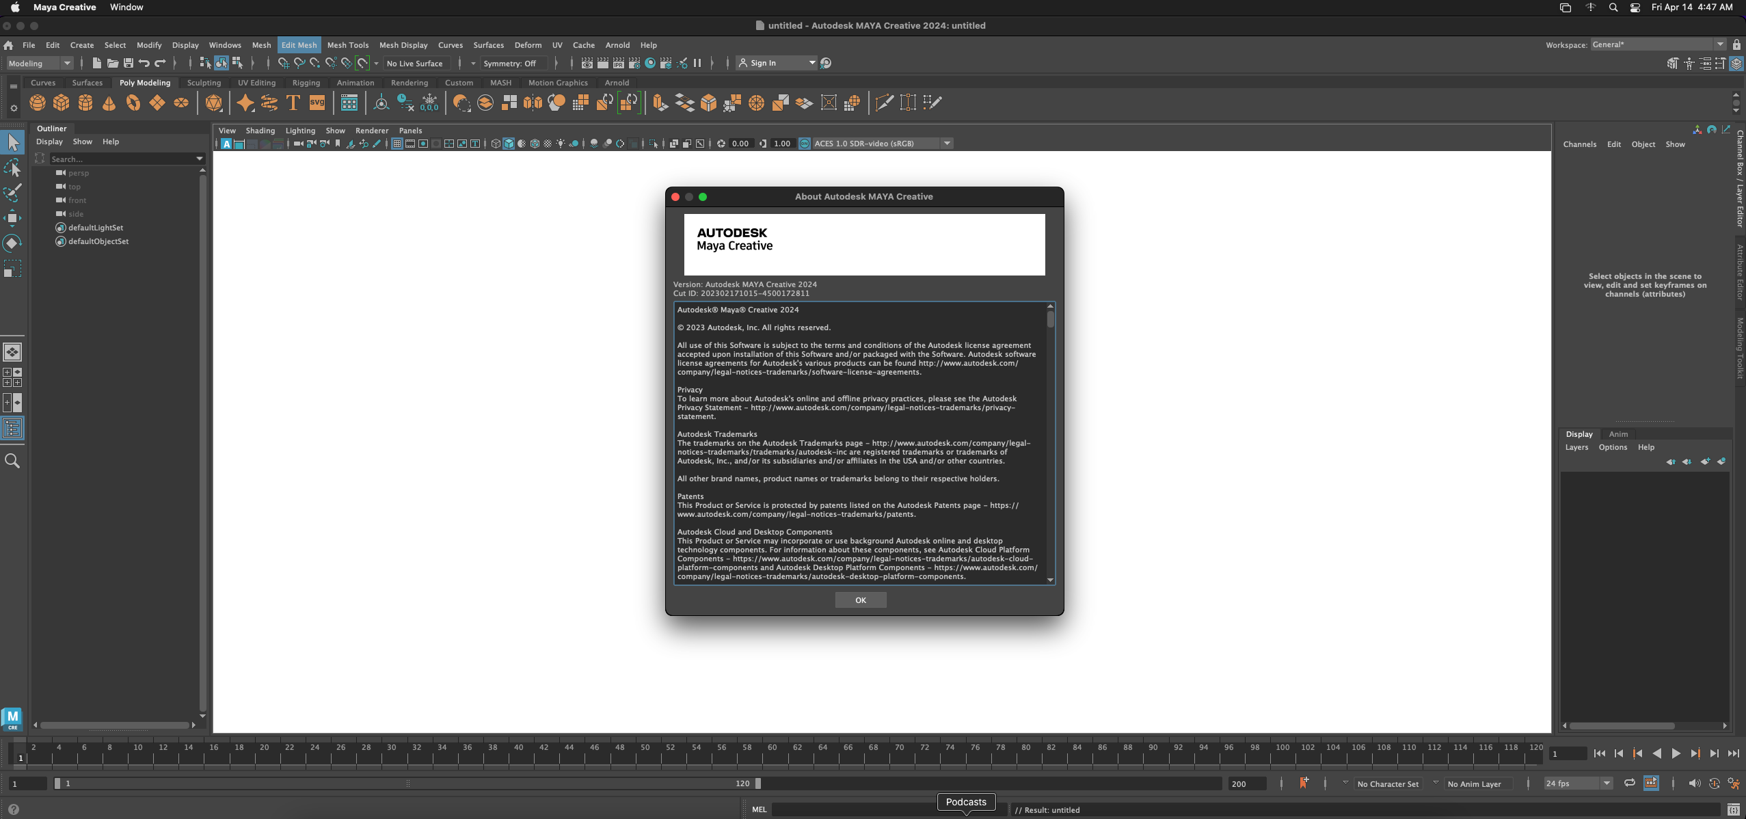Click OK to close About dialog

862,600
